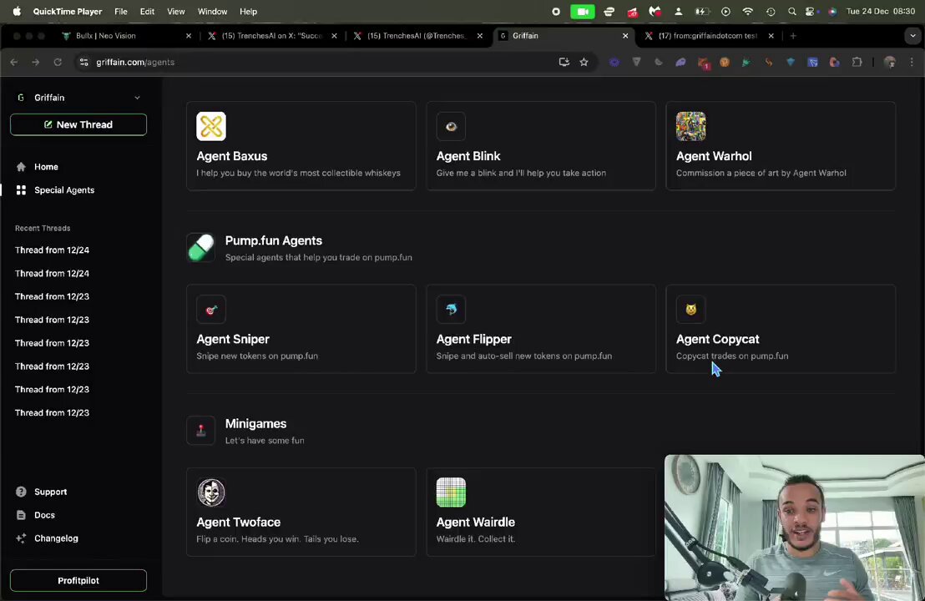The height and width of the screenshot is (601, 925).
Task: Click the Special Agents grid icon
Action: coord(21,190)
